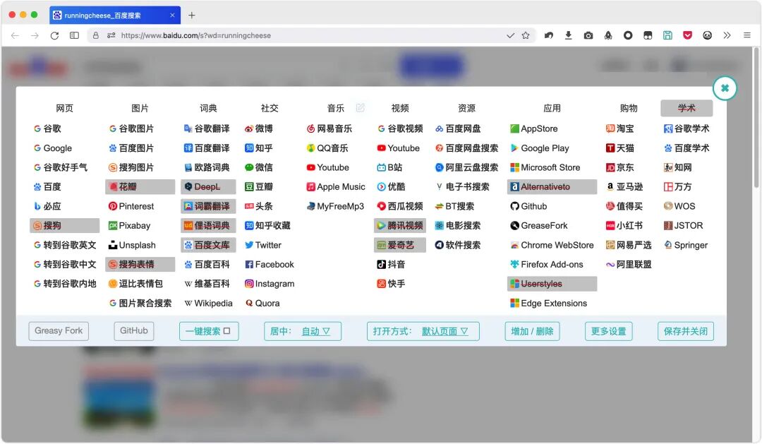Toggle the disabled 词霸翻译 entry

click(x=208, y=206)
